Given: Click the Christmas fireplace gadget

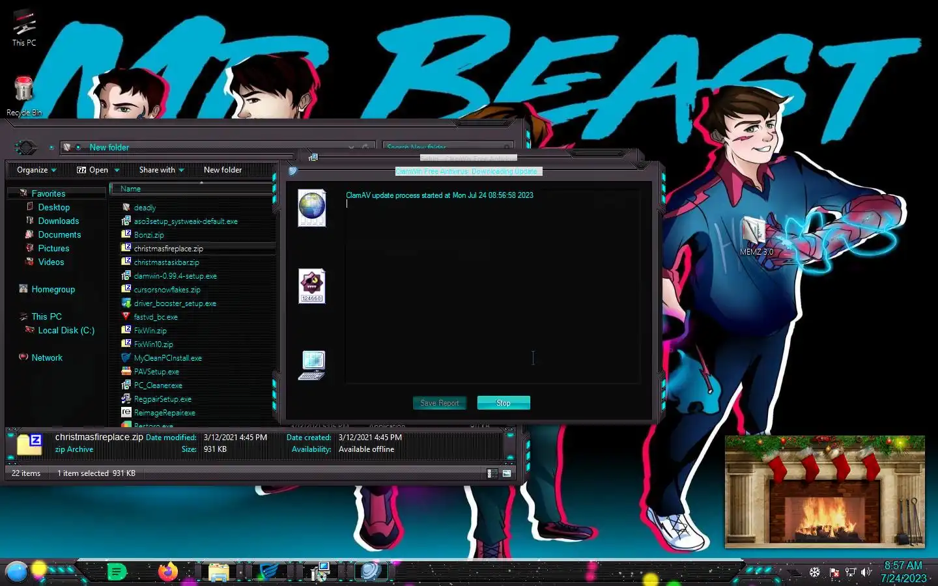Looking at the screenshot, I should 825,492.
